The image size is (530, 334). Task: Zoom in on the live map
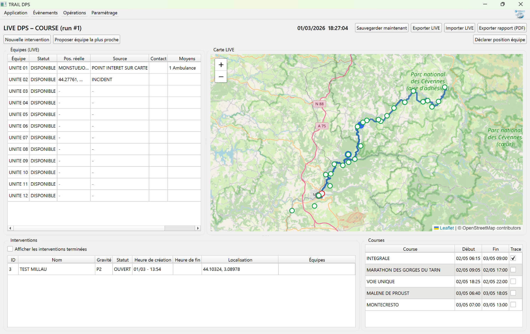[x=221, y=65]
